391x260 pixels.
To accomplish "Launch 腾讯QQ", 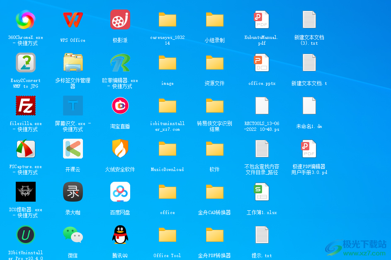I will pos(120,235).
